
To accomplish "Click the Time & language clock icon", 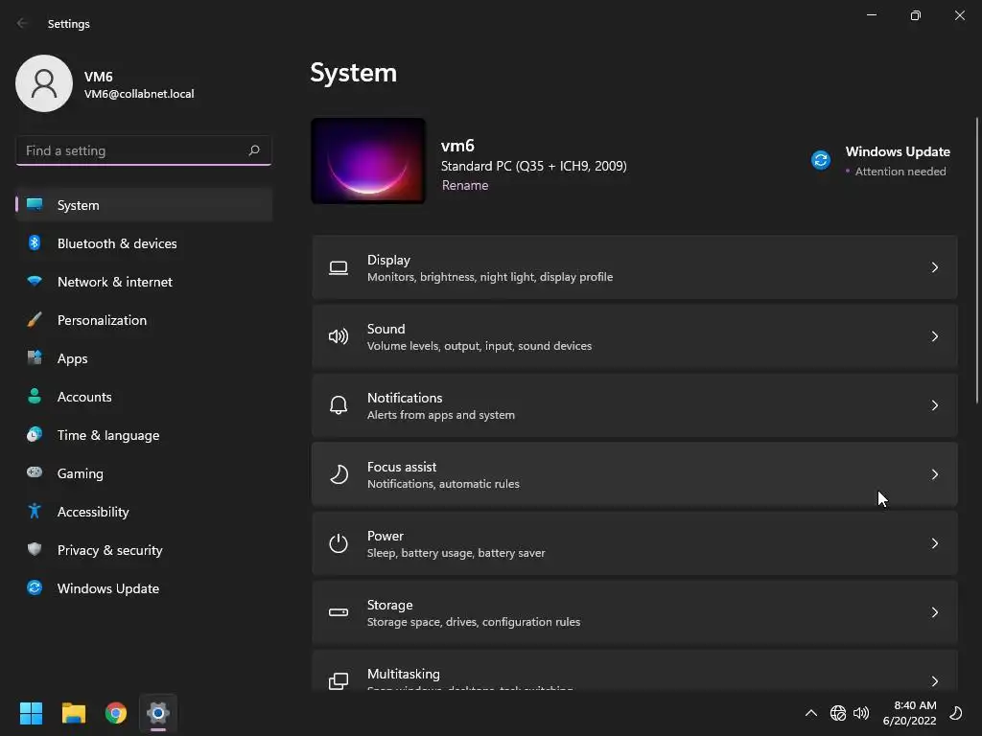I will (35, 434).
